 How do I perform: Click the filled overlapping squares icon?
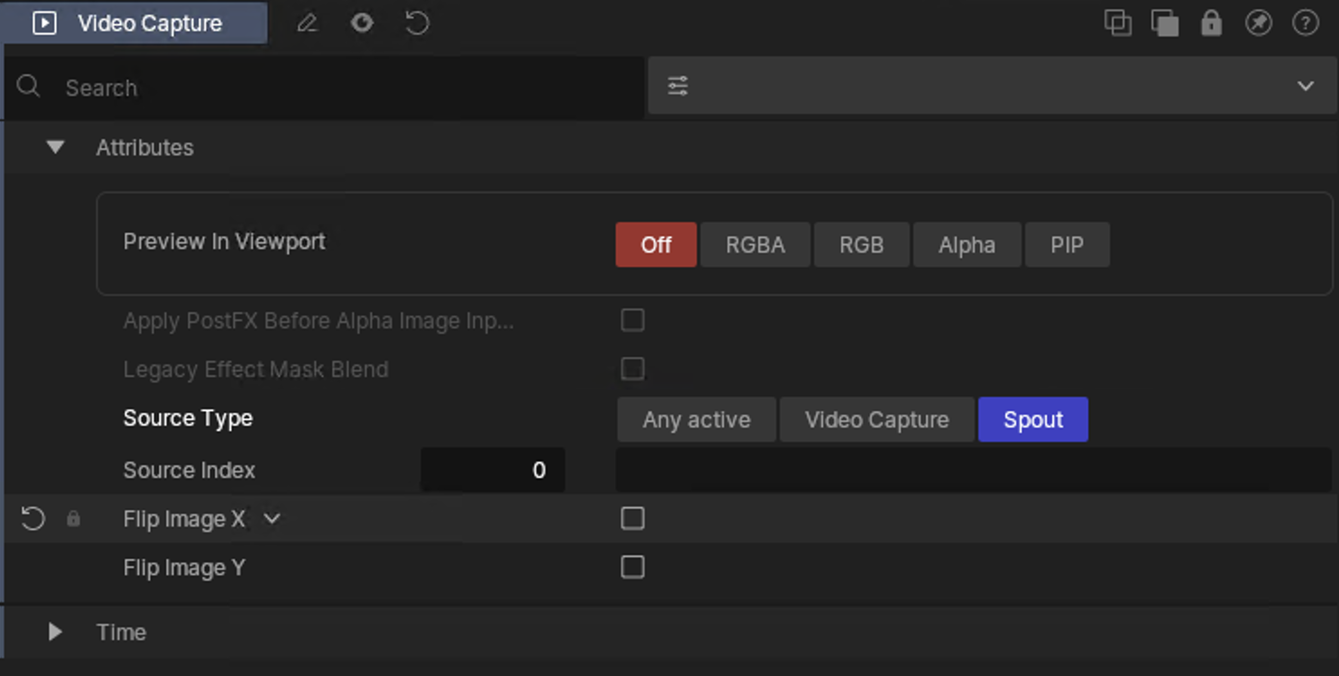pos(1165,23)
